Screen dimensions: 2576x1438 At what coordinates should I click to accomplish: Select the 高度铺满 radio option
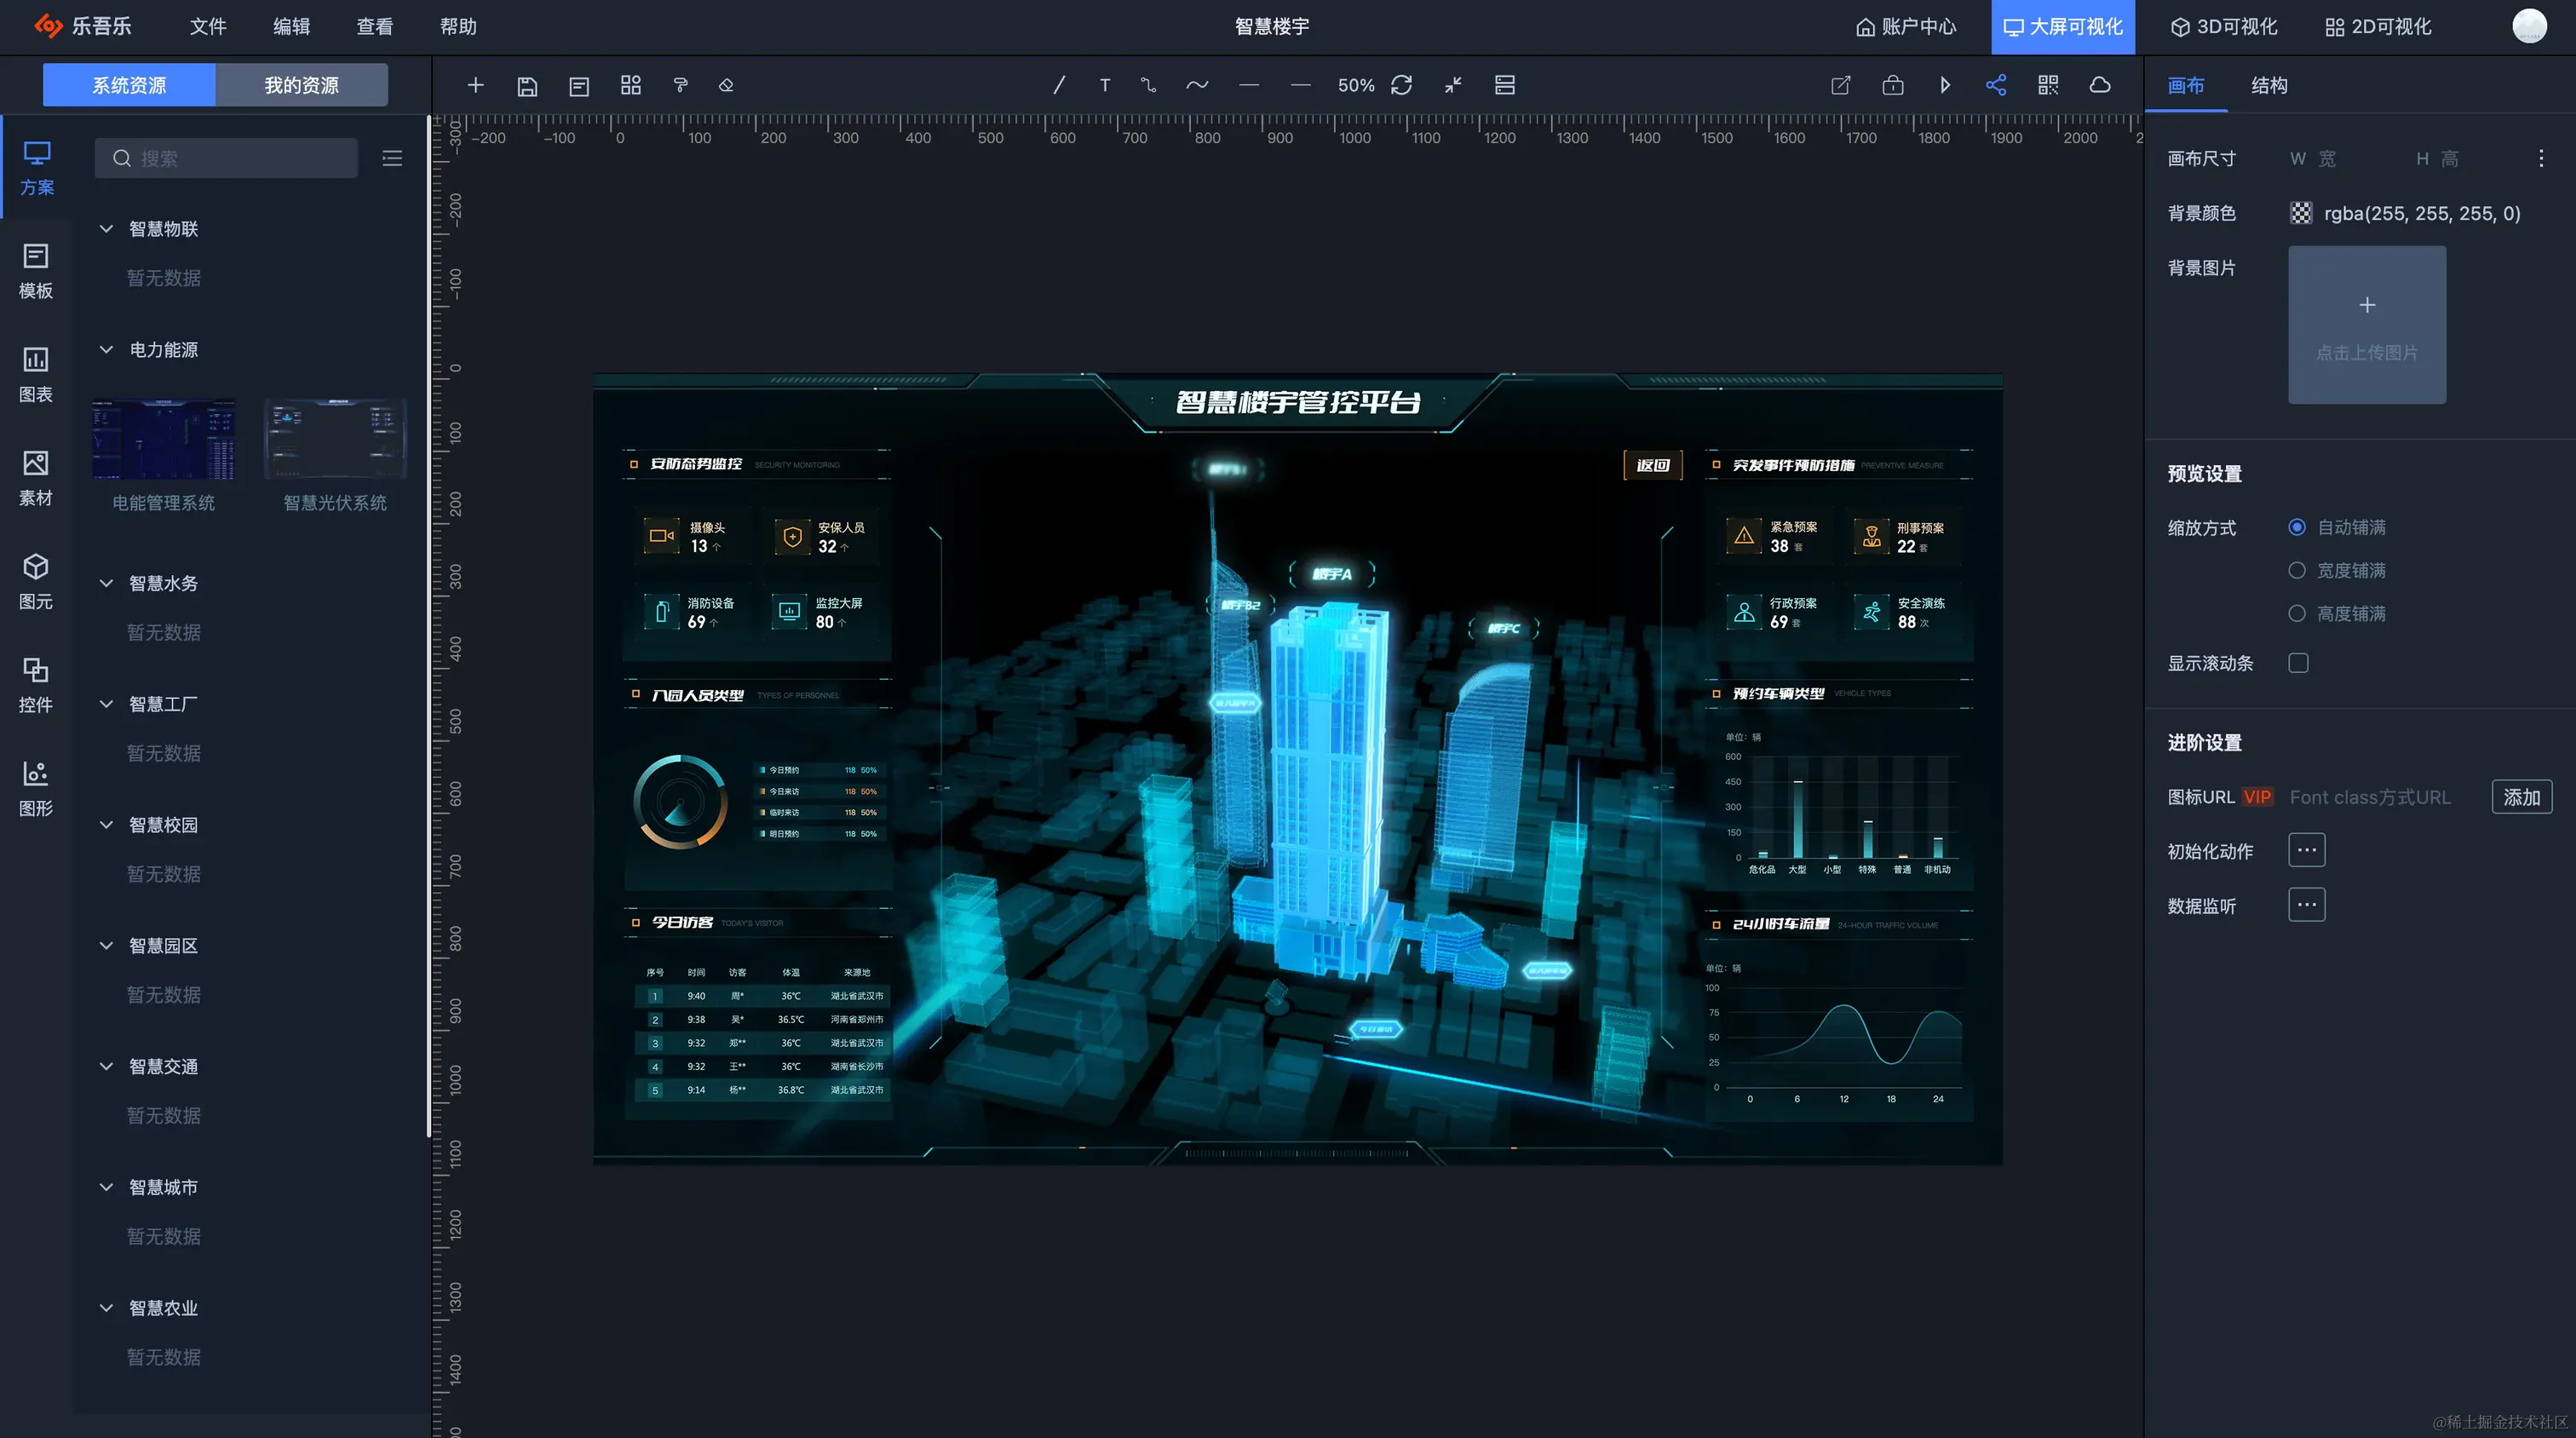pos(2297,613)
